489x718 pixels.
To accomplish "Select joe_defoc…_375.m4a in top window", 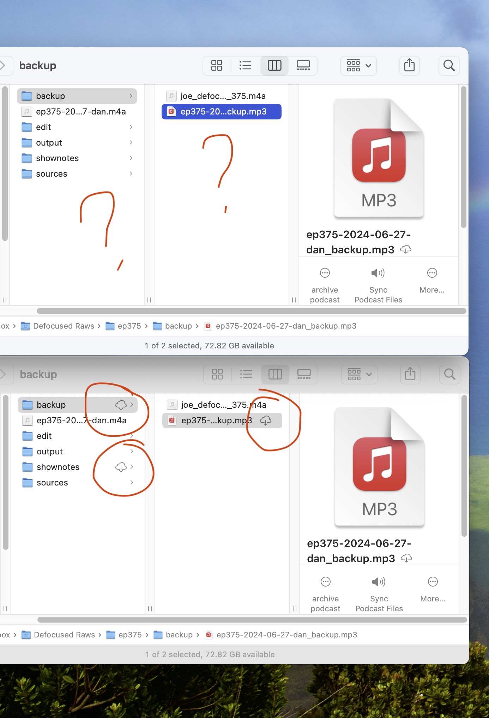I will click(222, 96).
